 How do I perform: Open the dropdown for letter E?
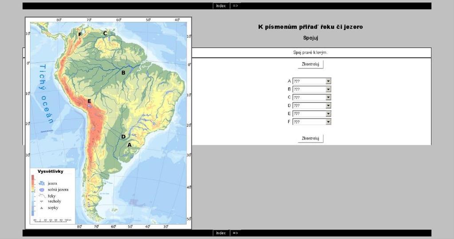(312, 114)
